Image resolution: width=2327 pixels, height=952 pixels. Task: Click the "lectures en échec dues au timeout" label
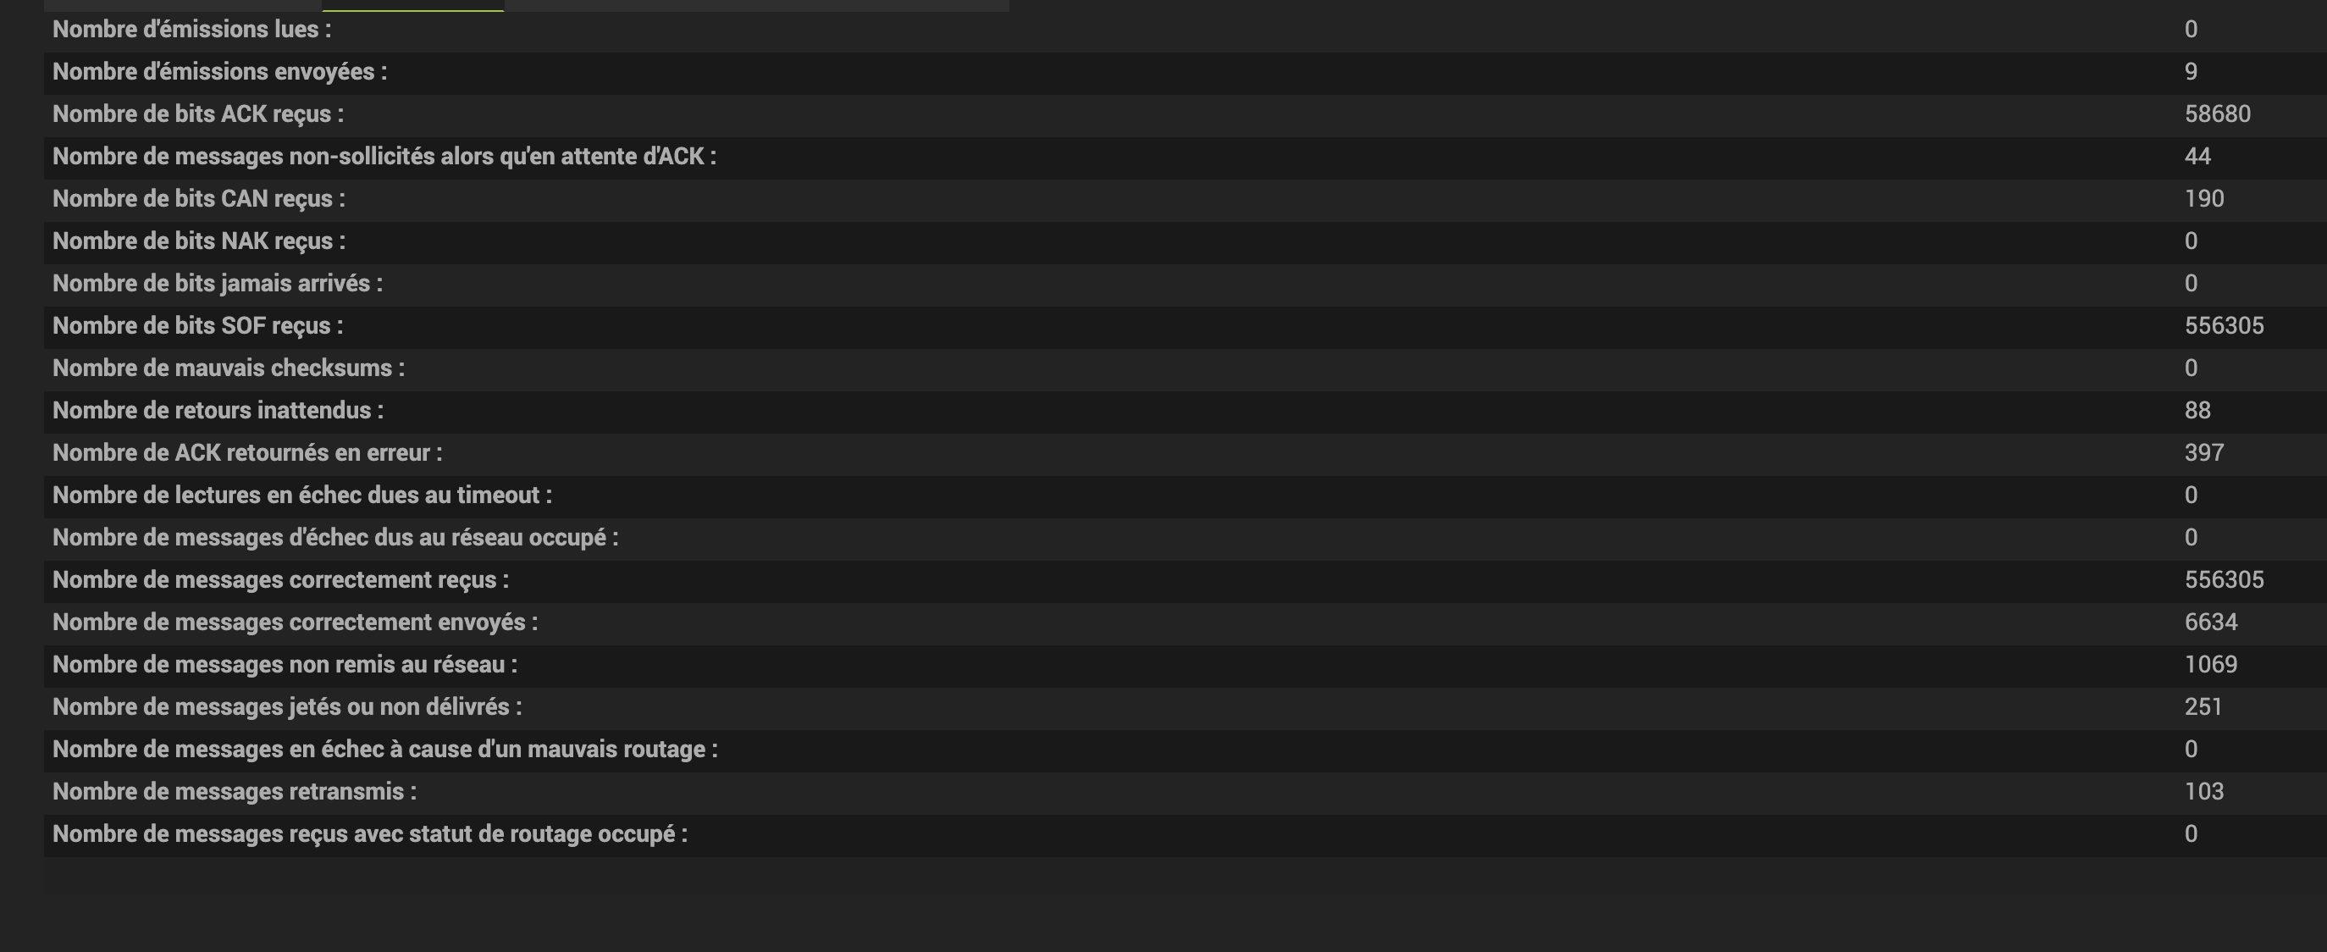point(301,495)
